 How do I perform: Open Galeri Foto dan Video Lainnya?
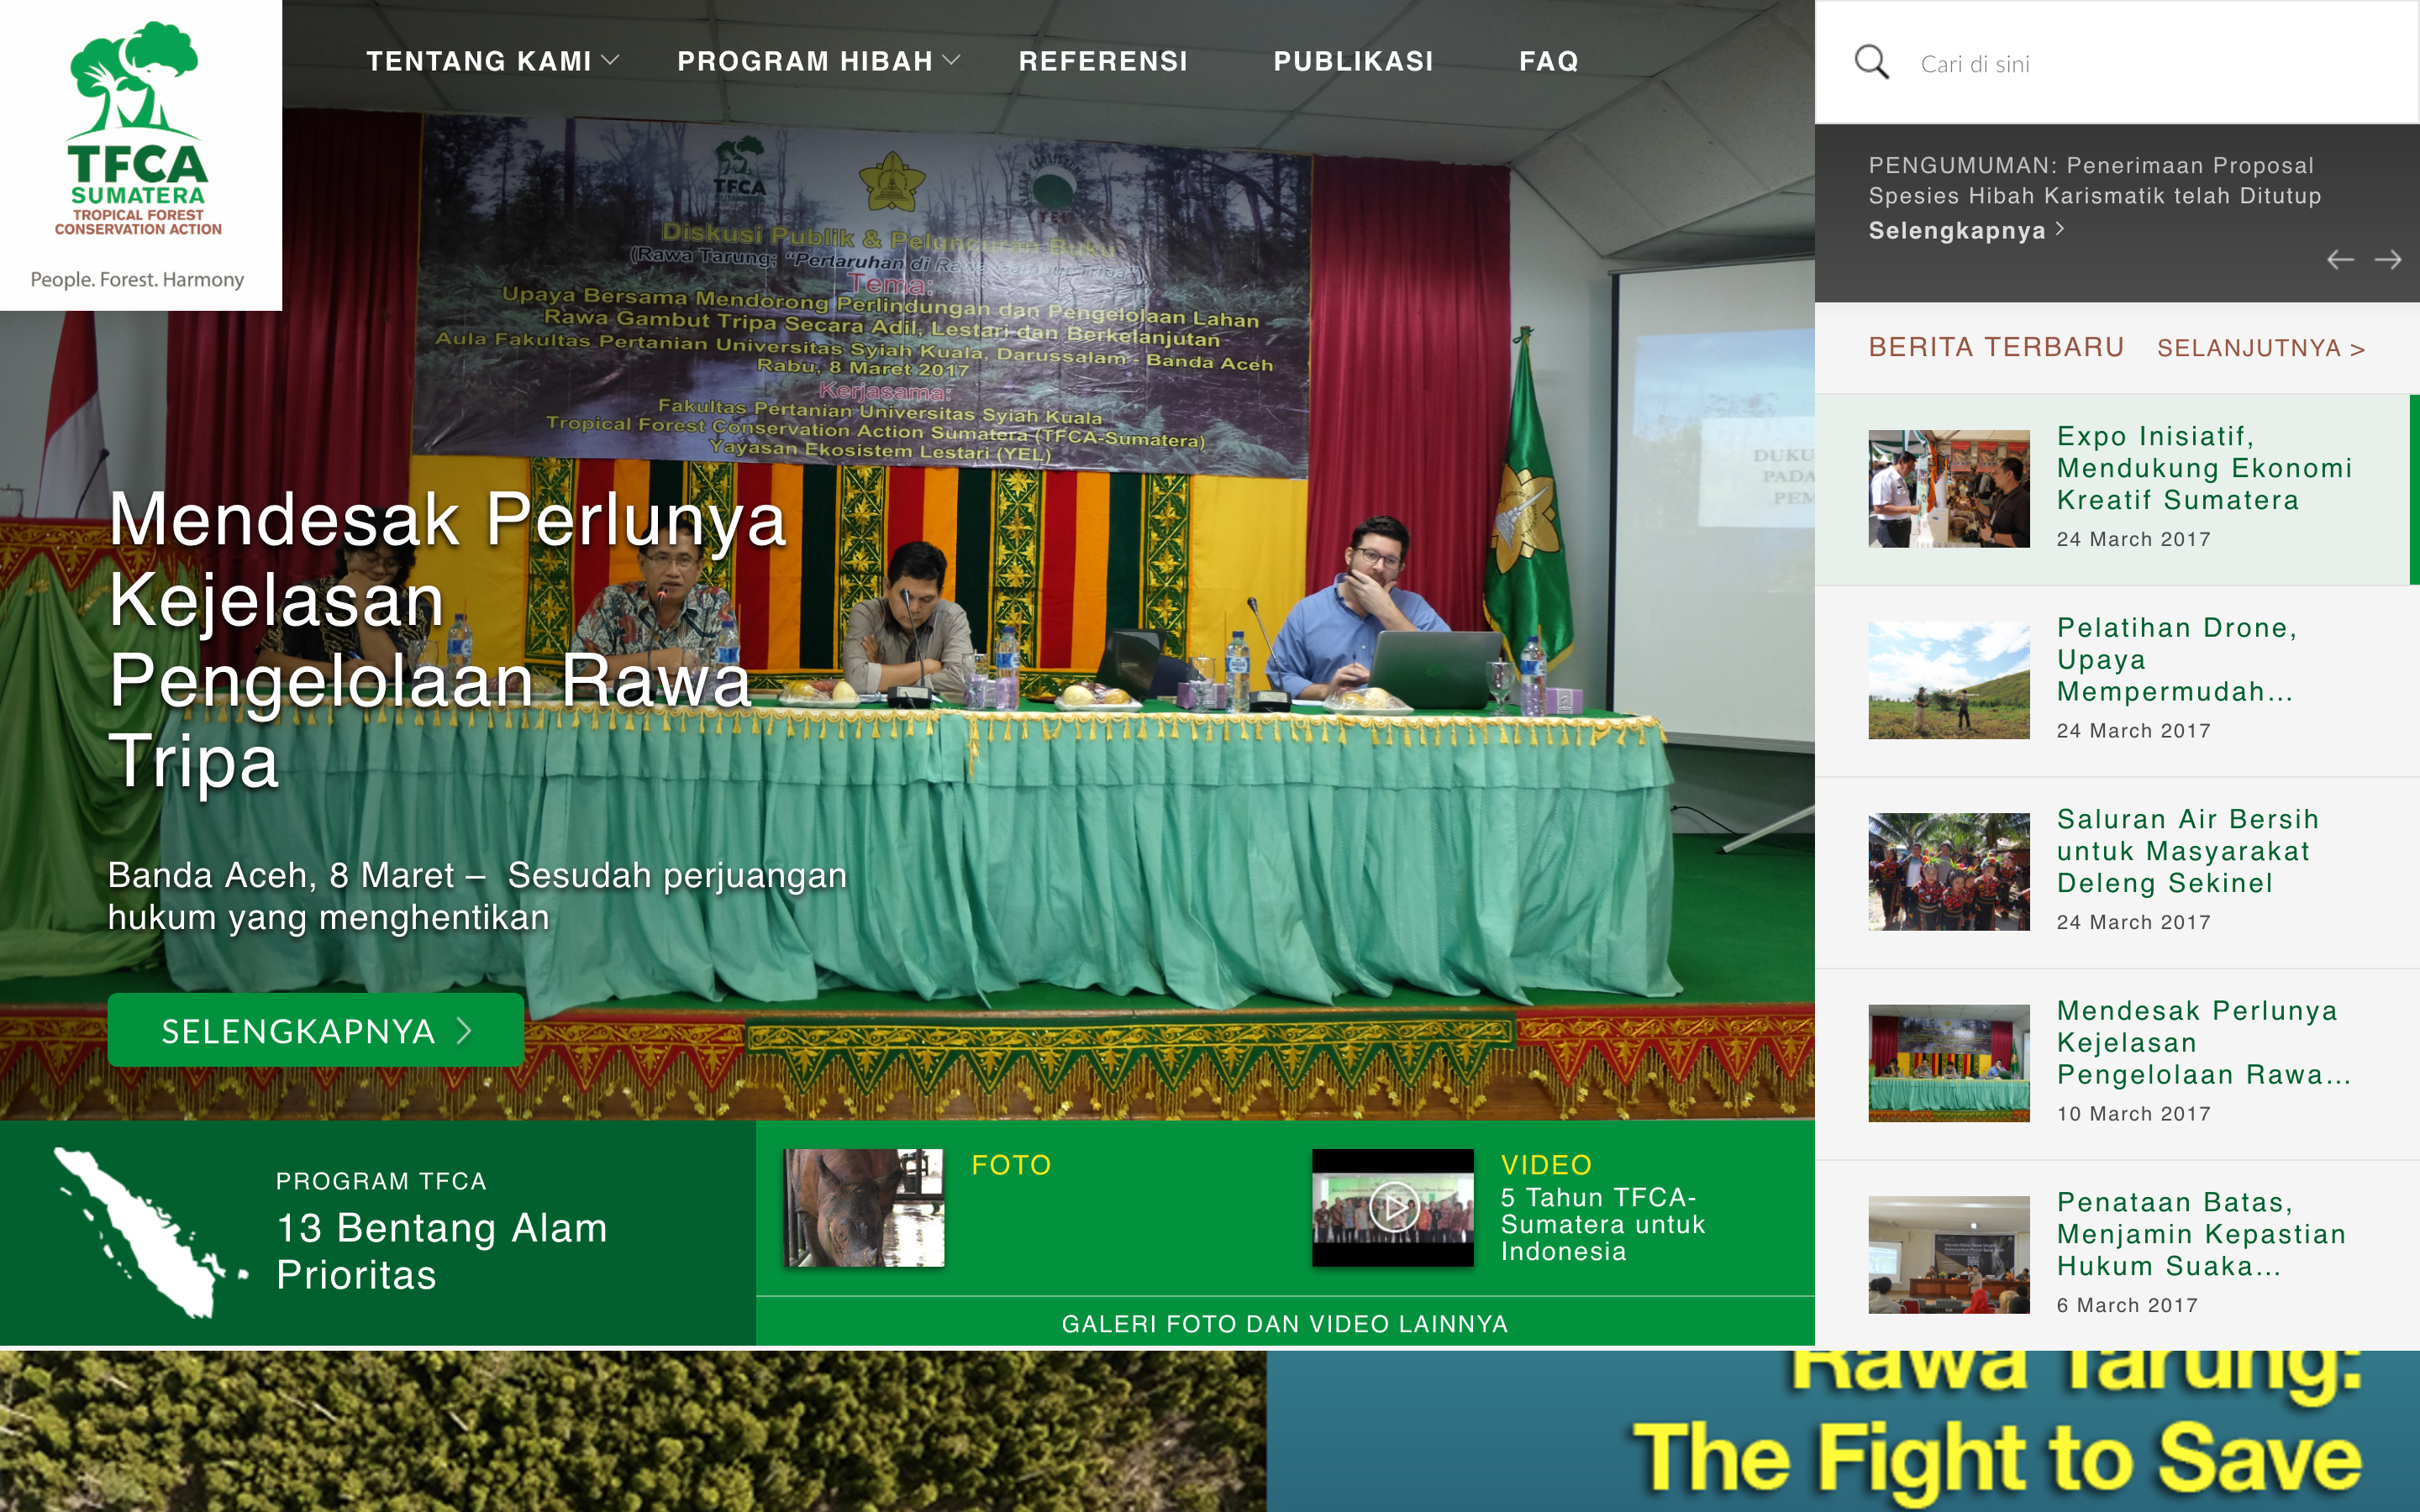1285,1323
